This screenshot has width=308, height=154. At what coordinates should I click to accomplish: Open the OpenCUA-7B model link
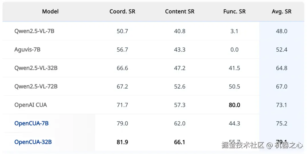tap(31, 123)
